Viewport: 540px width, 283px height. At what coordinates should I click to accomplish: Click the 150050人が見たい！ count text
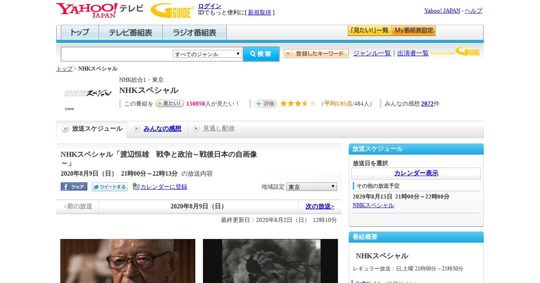click(212, 104)
